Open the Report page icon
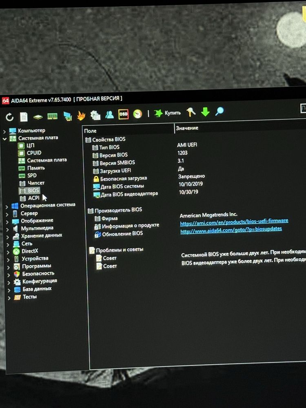306x408 pixels. pos(24,117)
